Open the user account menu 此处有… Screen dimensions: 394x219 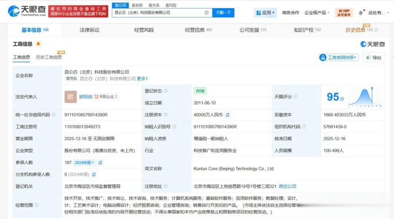pos(379,12)
